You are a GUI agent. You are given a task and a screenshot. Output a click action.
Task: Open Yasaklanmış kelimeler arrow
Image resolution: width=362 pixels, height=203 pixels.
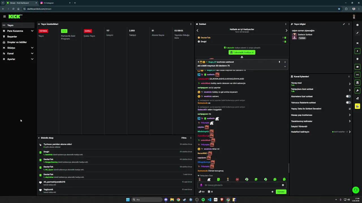[350, 121]
